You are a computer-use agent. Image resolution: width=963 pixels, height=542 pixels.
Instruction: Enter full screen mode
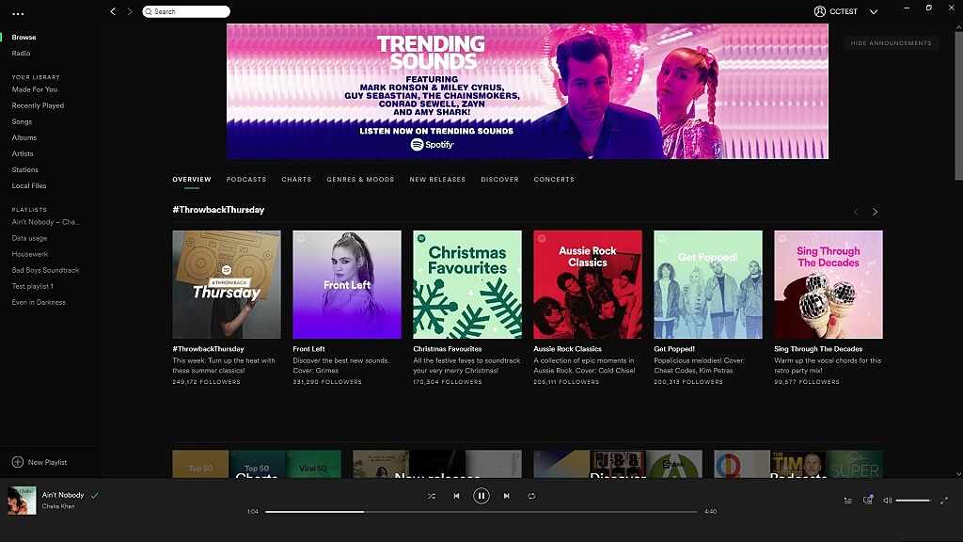click(945, 500)
